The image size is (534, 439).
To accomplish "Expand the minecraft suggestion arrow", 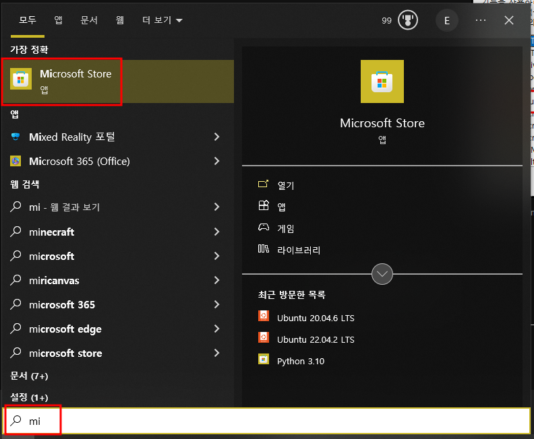I will [x=216, y=232].
